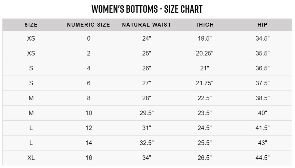This screenshot has height=168, width=295.
Task: Select numeric size 6 cell
Action: coord(89,83)
